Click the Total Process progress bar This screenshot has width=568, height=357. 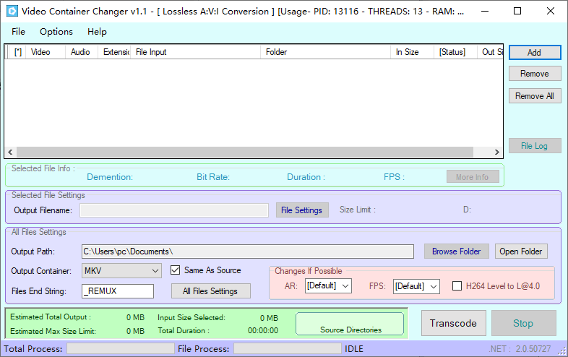[x=121, y=348]
